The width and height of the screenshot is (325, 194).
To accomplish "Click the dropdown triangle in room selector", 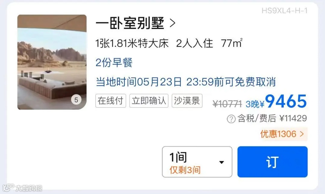I will (x=221, y=162).
